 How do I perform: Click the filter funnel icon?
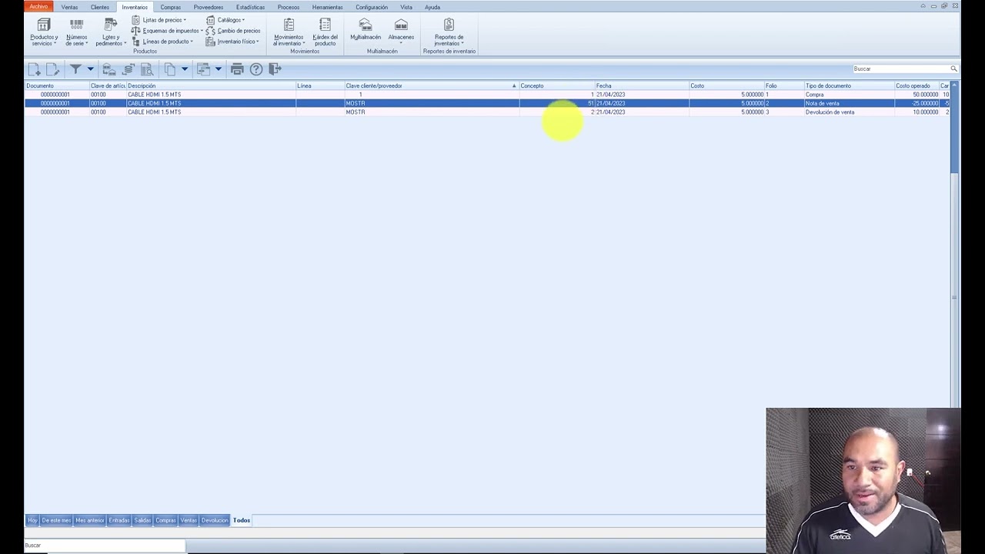tap(75, 69)
